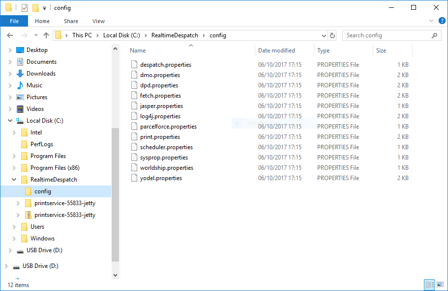Select the Home menu tab
The width and height of the screenshot is (448, 291).
(42, 21)
